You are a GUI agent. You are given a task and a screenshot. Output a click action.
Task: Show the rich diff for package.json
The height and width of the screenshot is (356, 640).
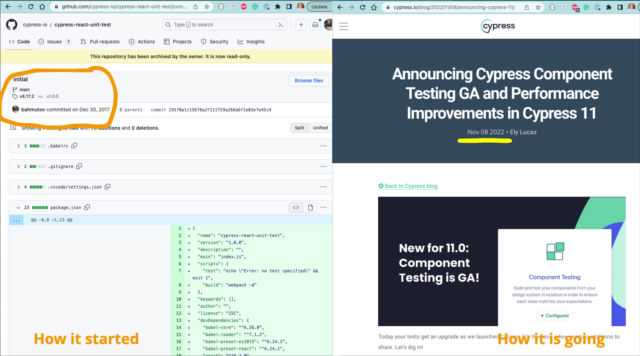310,207
